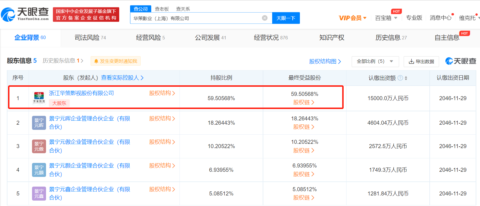Viewport: 480px width, 206px height.
Task: Open 股权结构 for 景宁元傲 row
Action: click(162, 142)
